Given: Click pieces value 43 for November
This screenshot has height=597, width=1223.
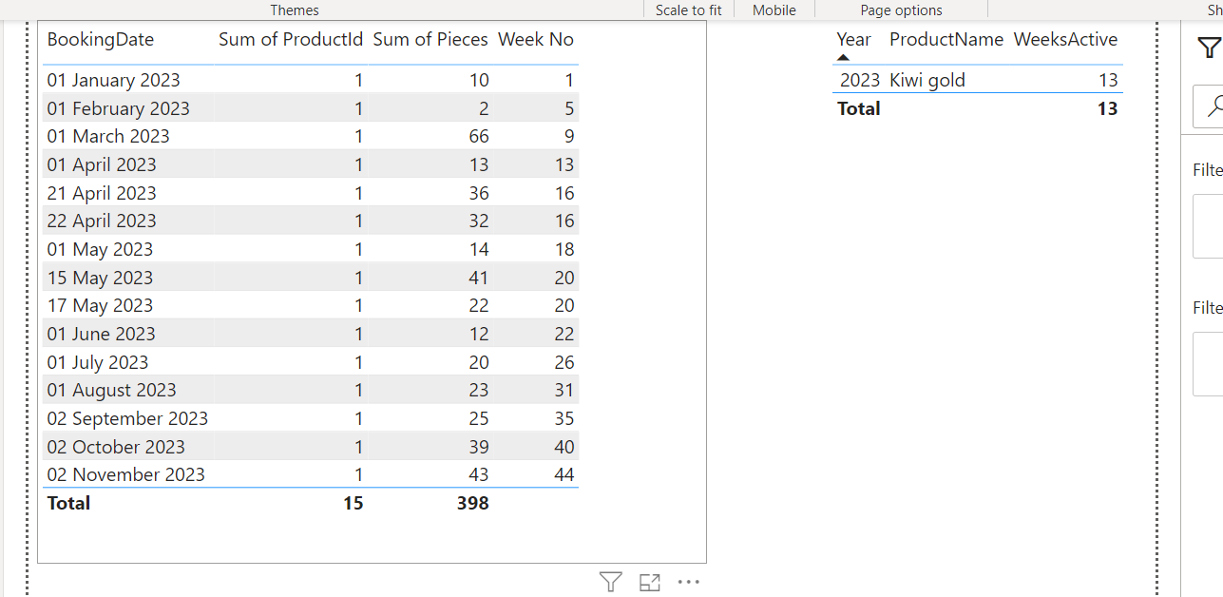Looking at the screenshot, I should pos(479,474).
